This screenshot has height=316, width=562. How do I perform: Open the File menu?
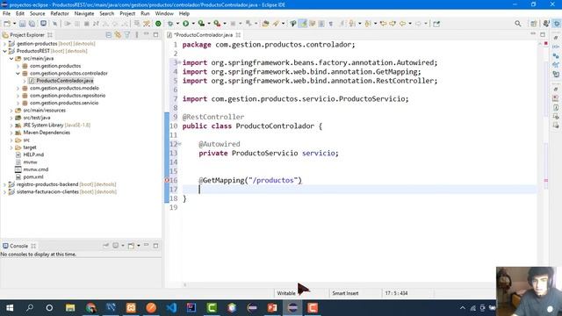(6, 13)
